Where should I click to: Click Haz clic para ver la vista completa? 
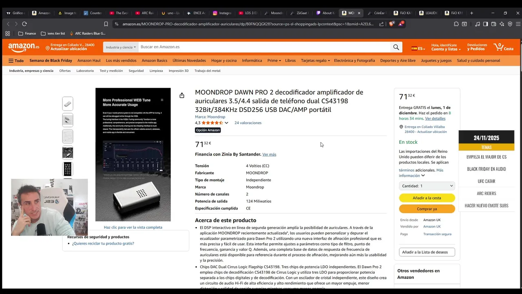click(133, 227)
